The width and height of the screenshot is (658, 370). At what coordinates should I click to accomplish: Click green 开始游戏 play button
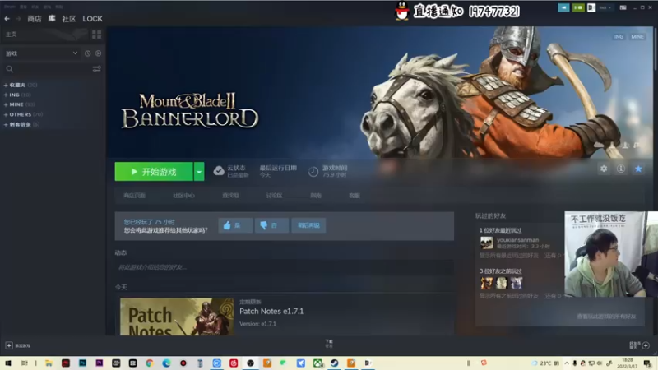154,172
